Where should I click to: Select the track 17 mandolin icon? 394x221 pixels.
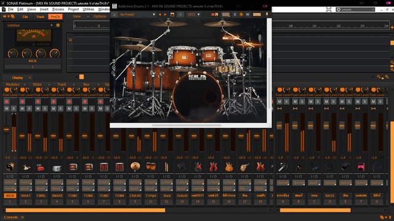[x=244, y=167]
